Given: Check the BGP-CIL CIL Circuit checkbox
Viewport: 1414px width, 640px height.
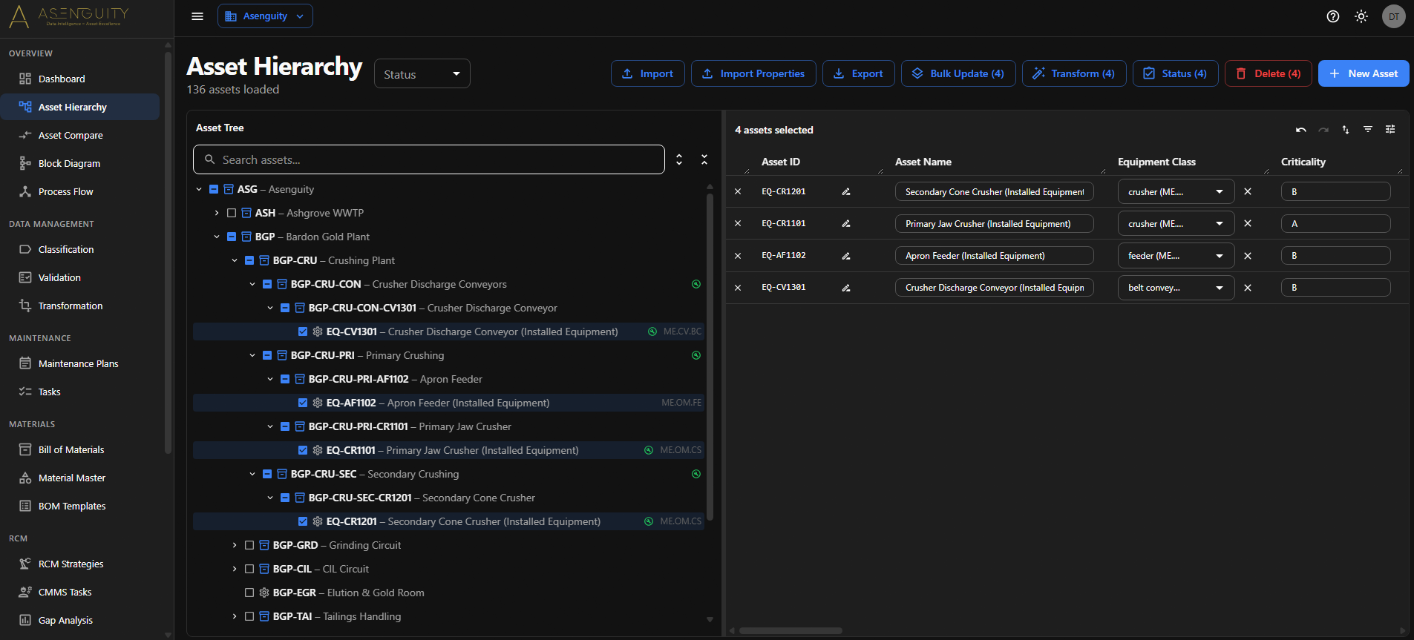Looking at the screenshot, I should pyautogui.click(x=249, y=569).
